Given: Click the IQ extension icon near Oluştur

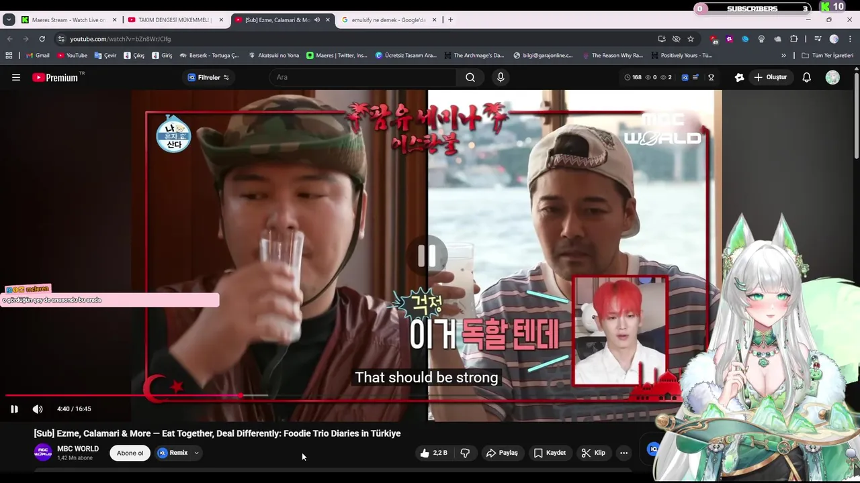Looking at the screenshot, I should point(685,77).
